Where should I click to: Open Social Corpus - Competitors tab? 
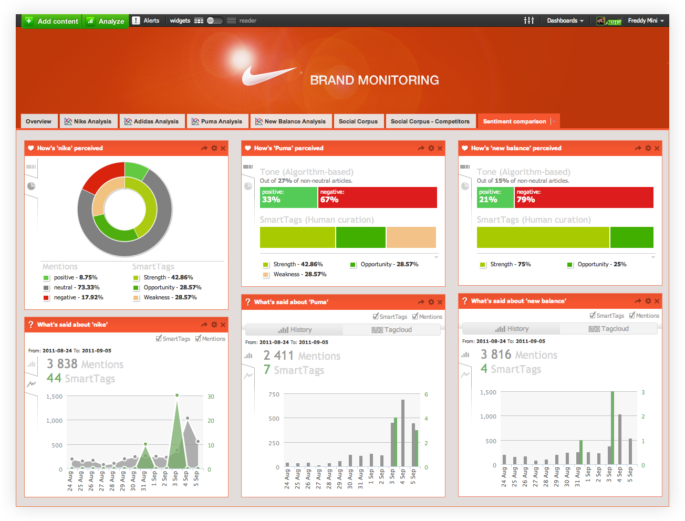[430, 121]
